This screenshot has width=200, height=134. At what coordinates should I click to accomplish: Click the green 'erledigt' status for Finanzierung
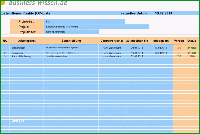tap(192, 48)
